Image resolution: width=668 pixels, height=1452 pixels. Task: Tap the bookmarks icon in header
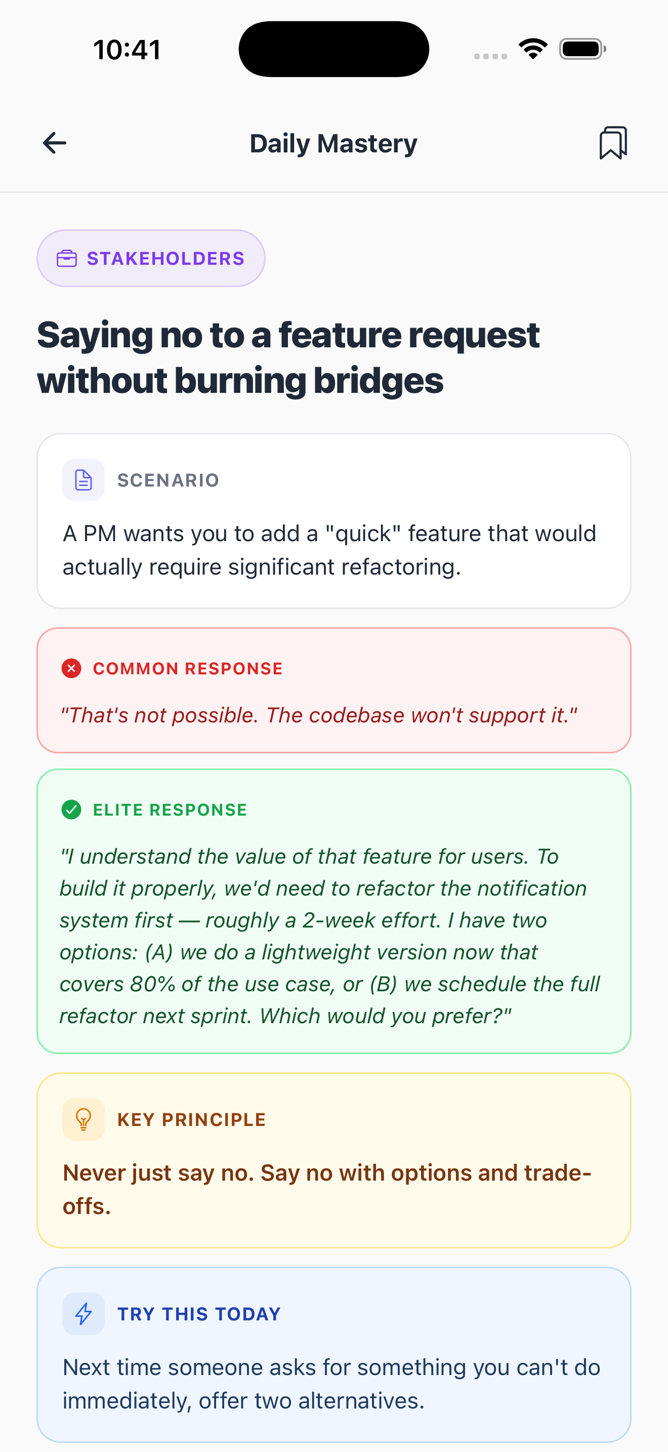(613, 143)
